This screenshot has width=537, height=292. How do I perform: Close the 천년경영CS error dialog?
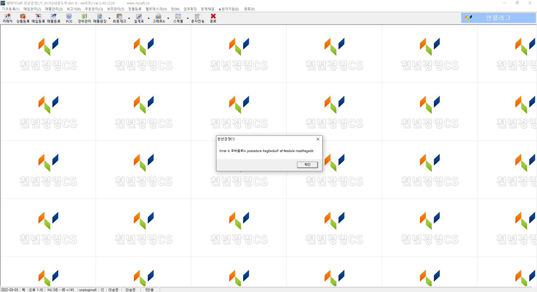click(318, 139)
